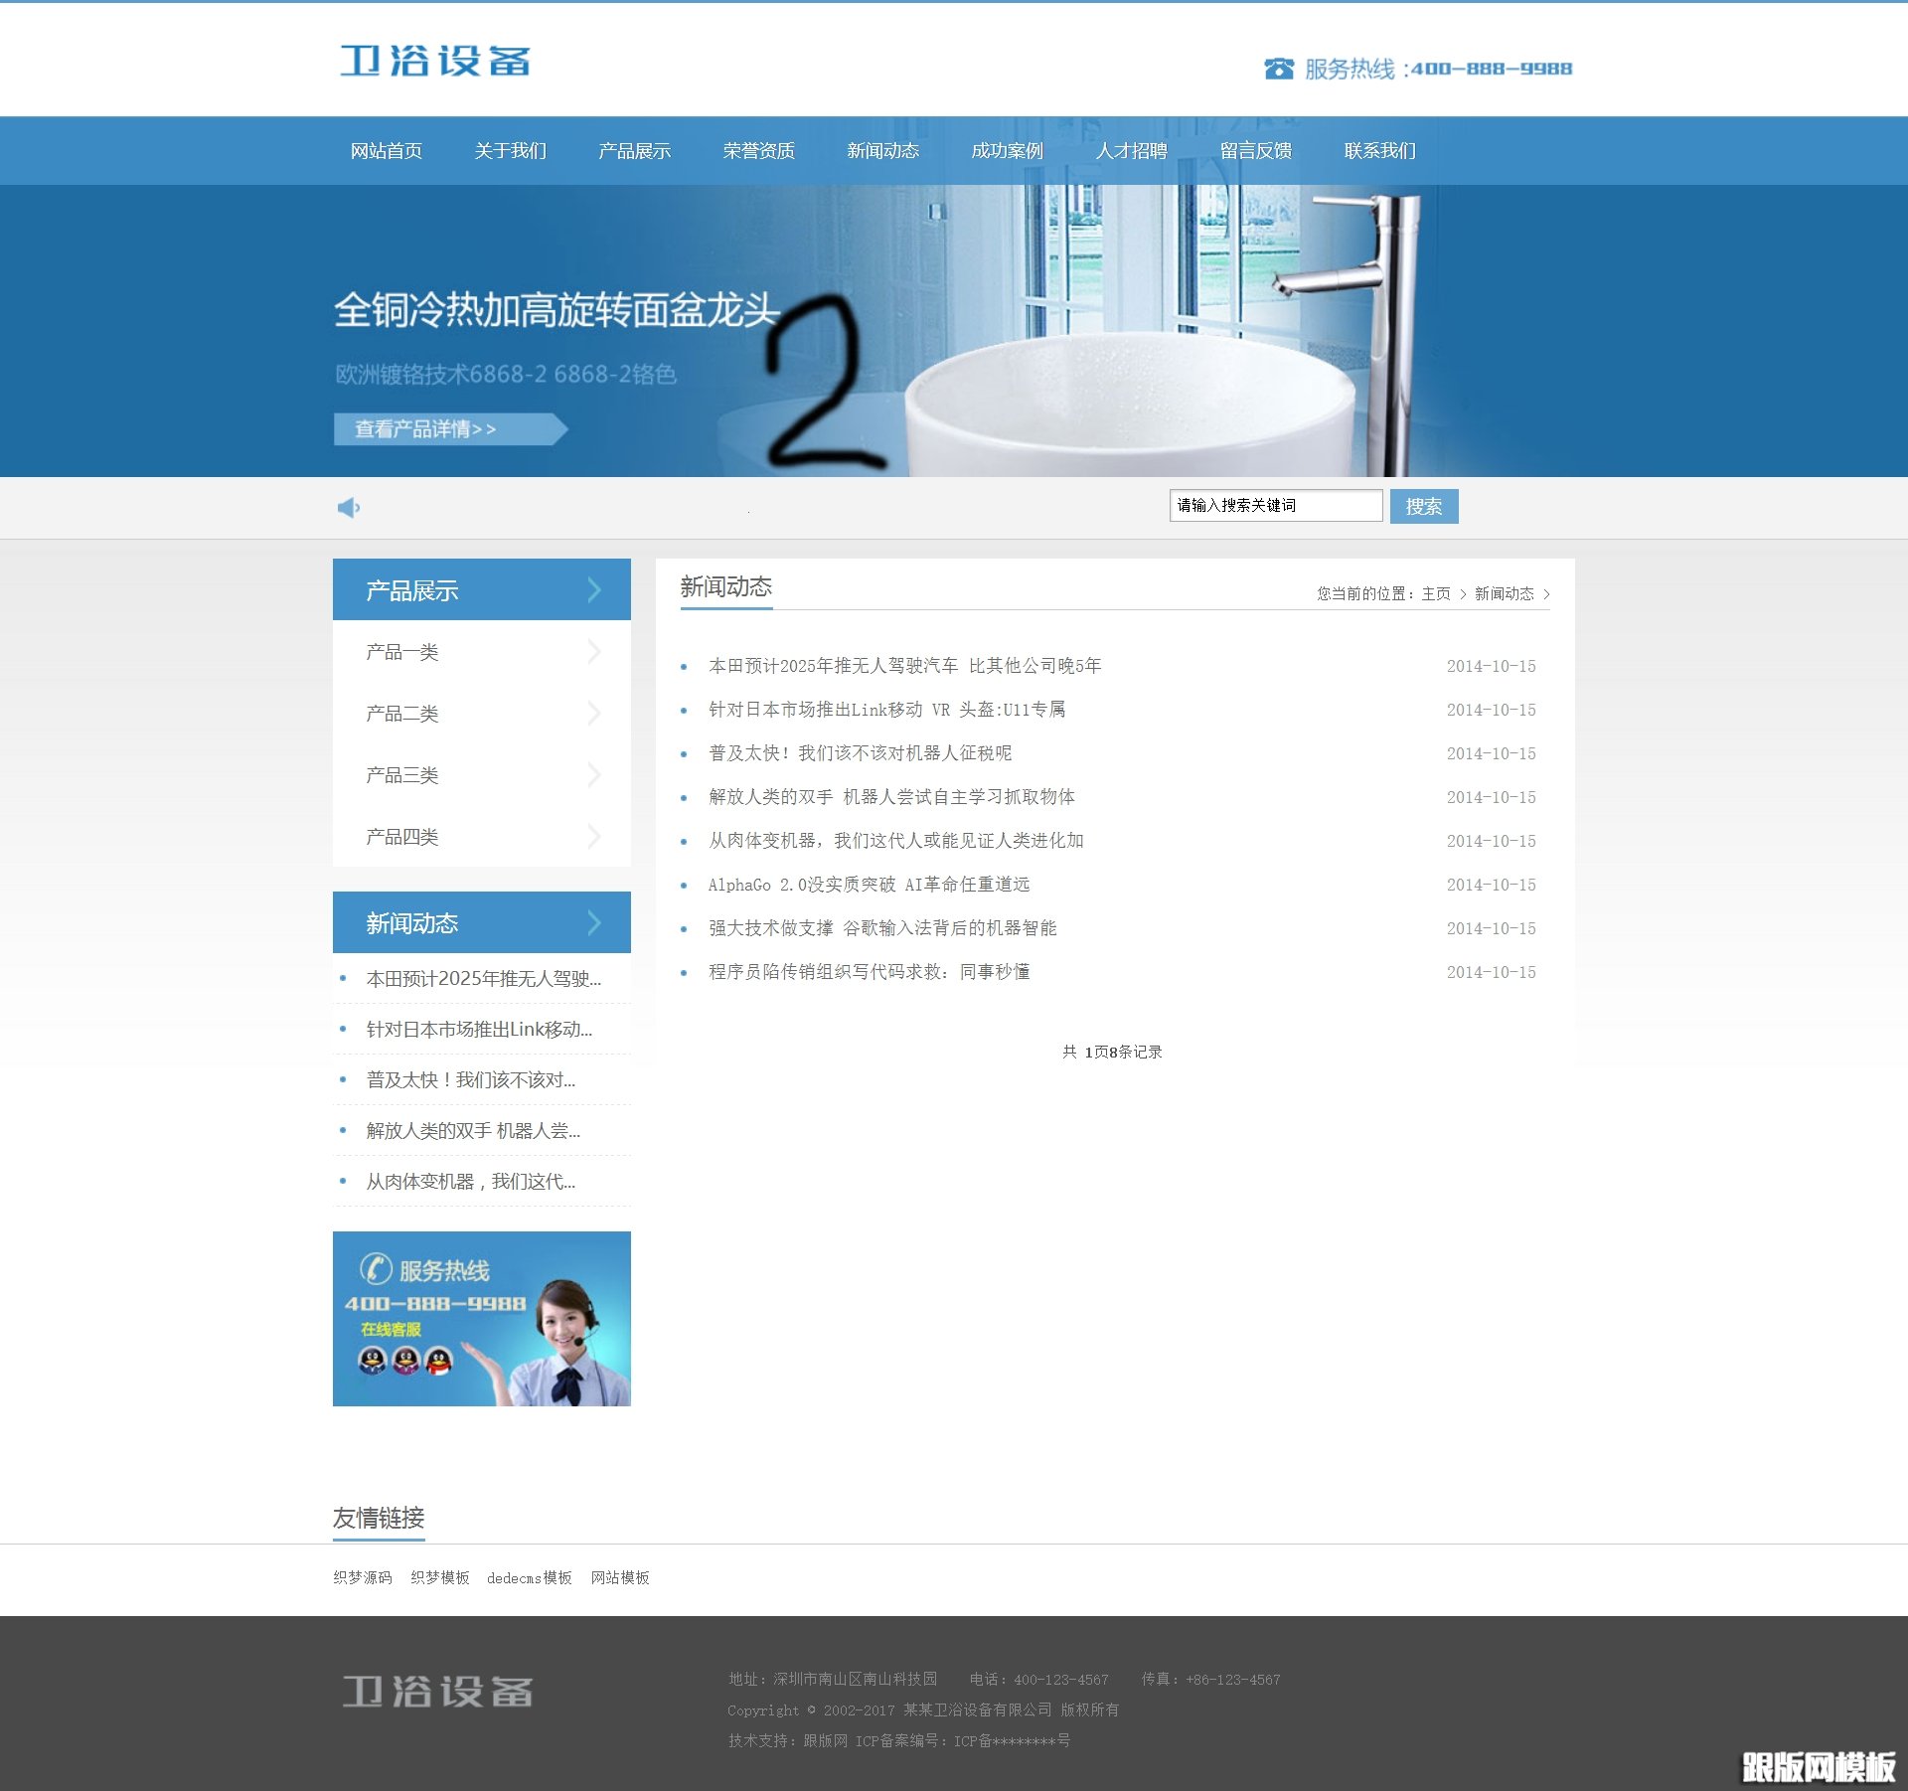1908x1791 pixels.
Task: Click the 卫浴设备 logo in the header
Action: point(435,62)
